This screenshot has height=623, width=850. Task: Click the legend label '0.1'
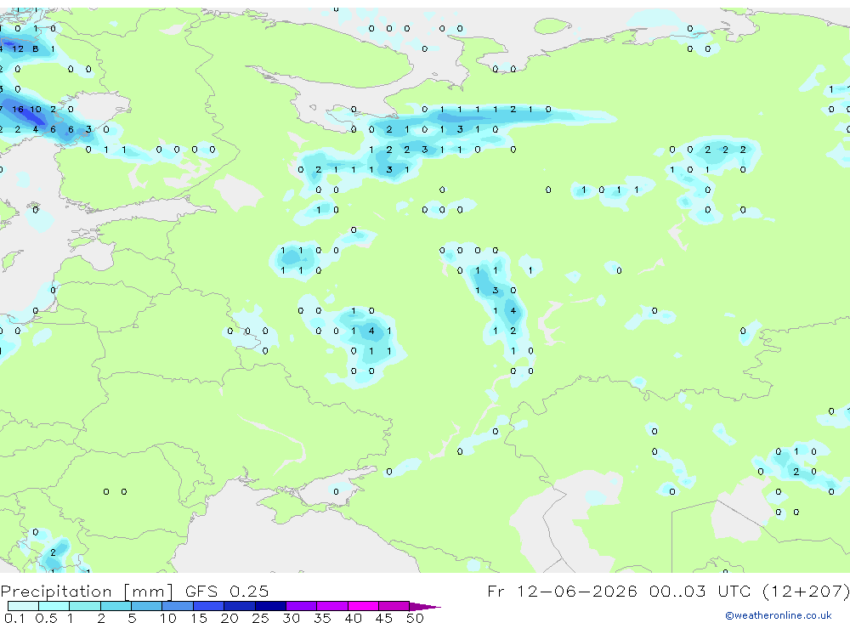tap(14, 618)
